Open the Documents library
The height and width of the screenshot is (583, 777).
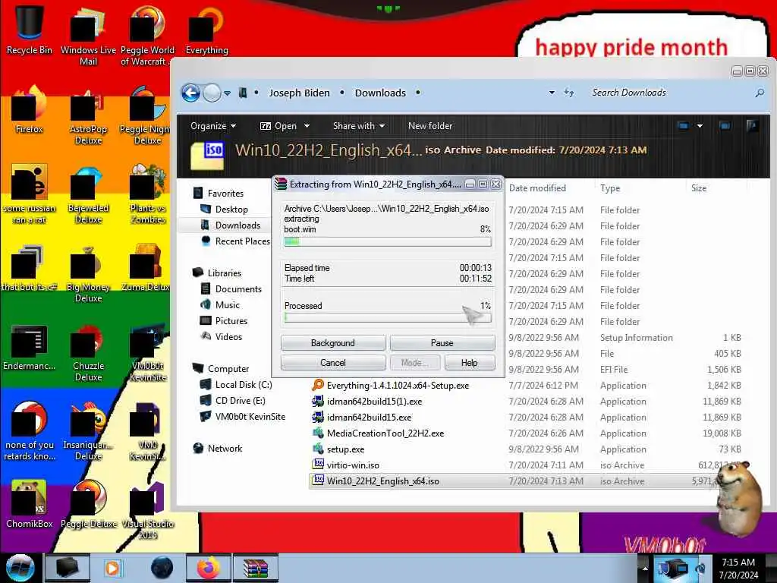tap(231, 288)
